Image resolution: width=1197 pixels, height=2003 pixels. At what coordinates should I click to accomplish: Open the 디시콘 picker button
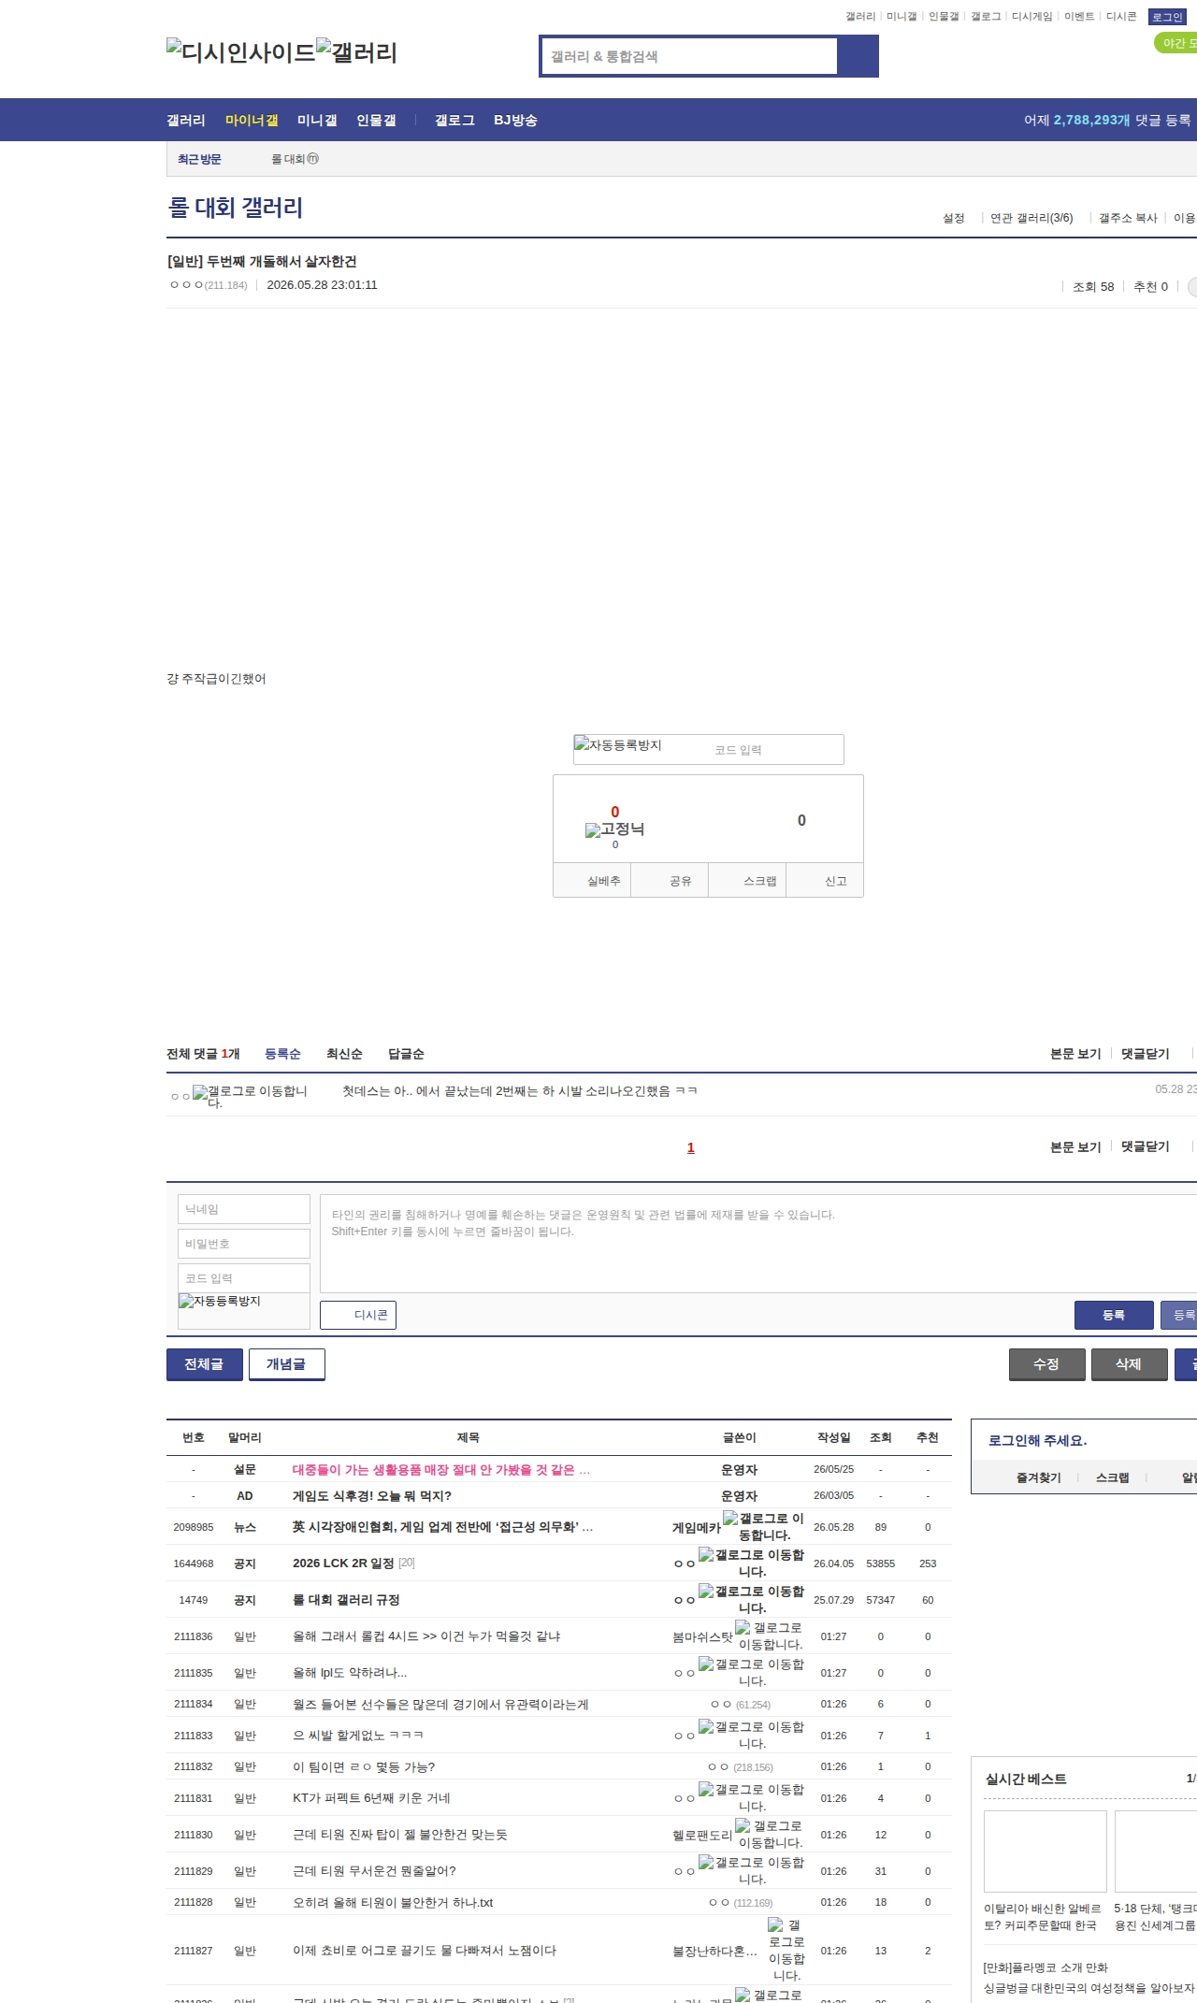point(358,1315)
